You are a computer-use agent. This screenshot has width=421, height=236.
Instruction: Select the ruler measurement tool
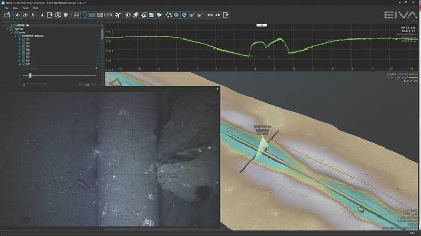(108, 15)
